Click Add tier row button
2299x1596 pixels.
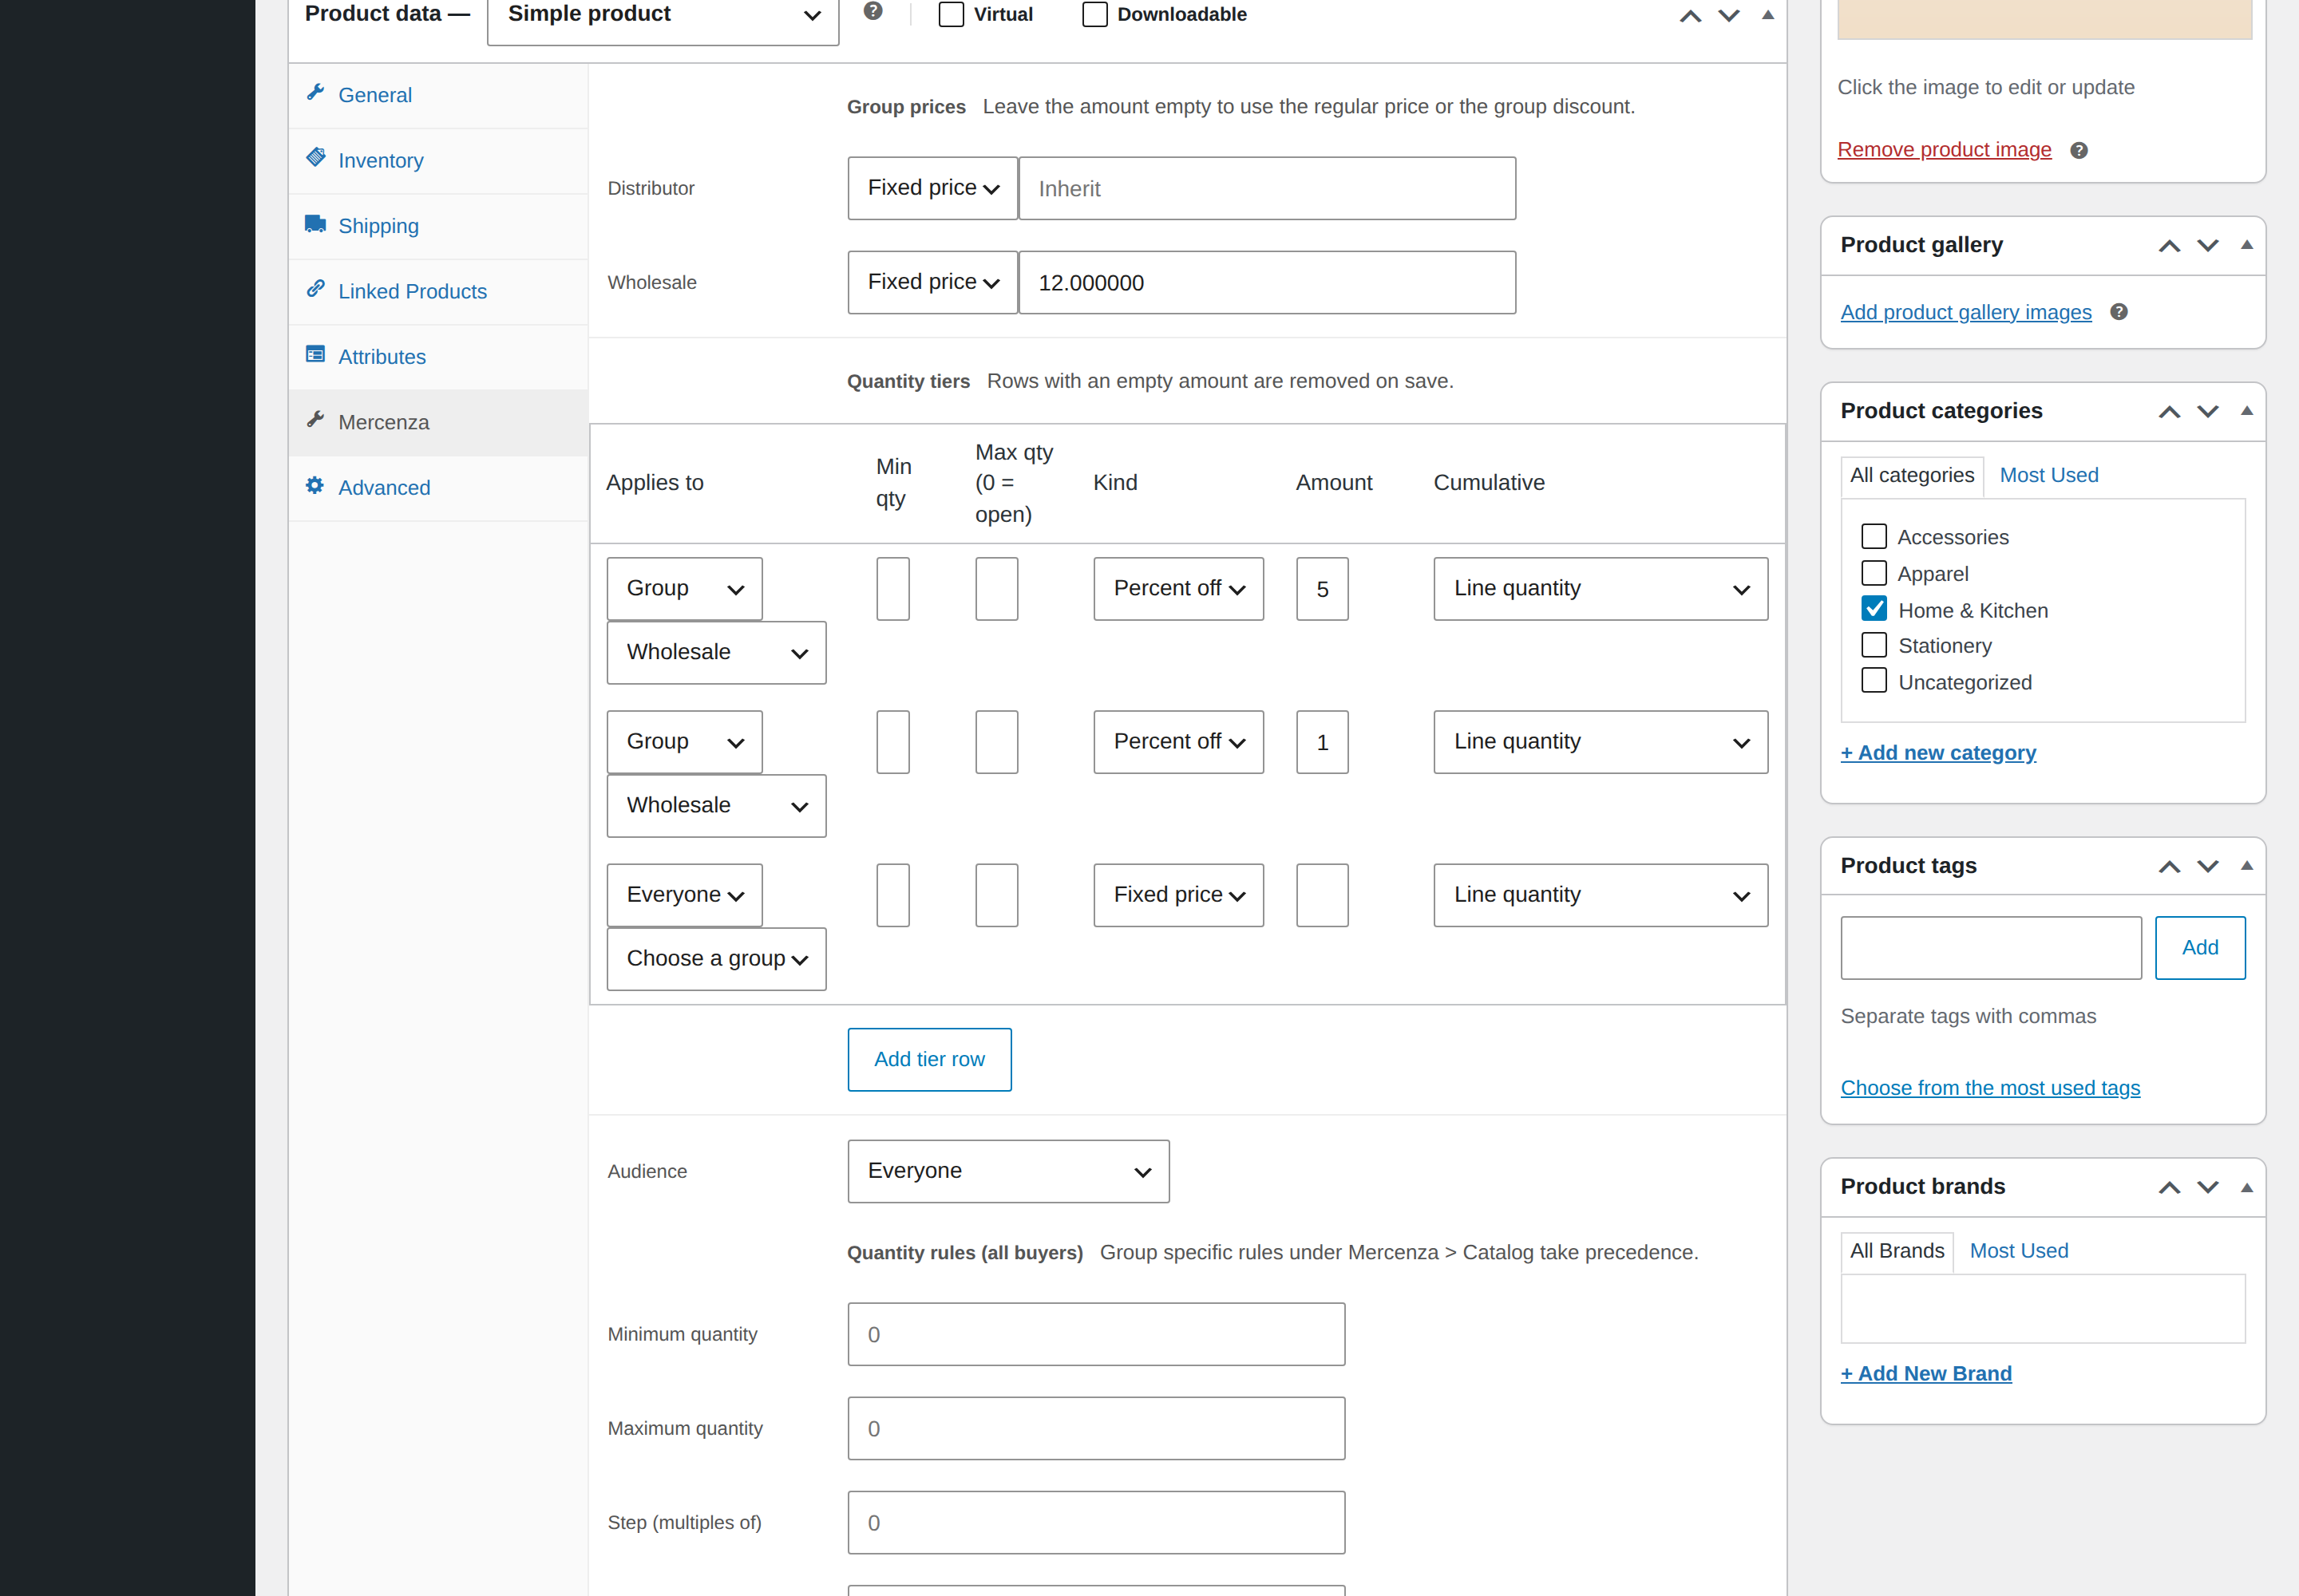pyautogui.click(x=929, y=1060)
